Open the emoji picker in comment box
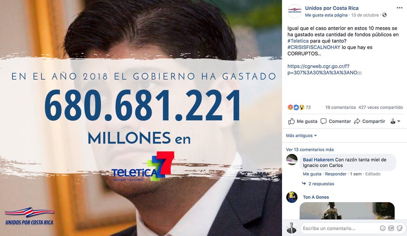 [x=382, y=228]
